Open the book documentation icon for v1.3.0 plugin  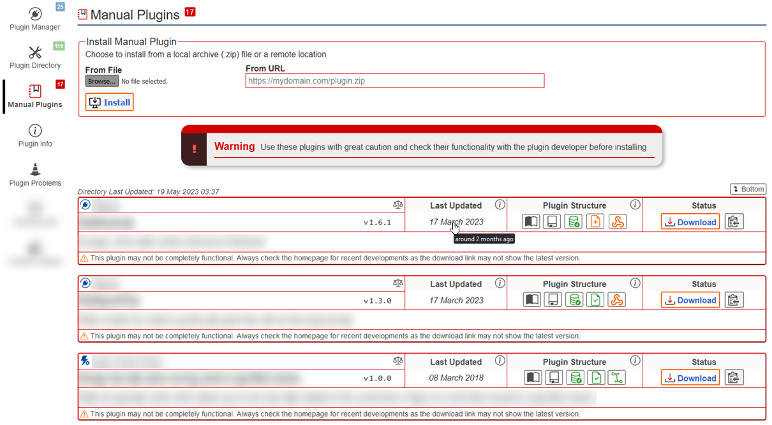(531, 300)
